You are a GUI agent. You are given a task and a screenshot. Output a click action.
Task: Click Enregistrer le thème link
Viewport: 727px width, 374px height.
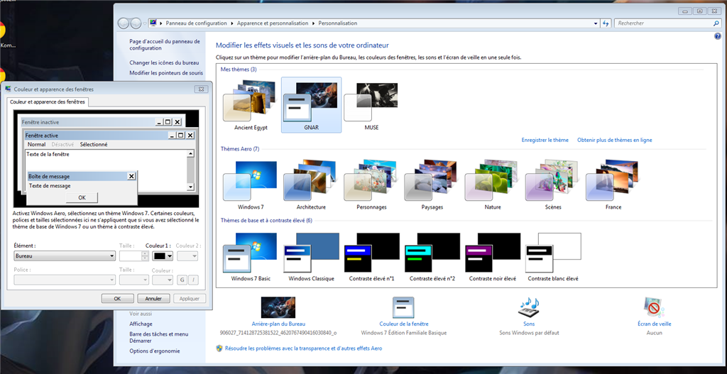click(x=545, y=140)
